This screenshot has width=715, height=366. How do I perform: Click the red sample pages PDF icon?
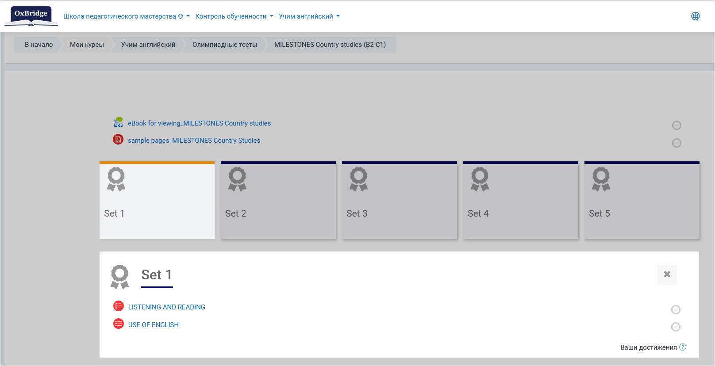[118, 140]
